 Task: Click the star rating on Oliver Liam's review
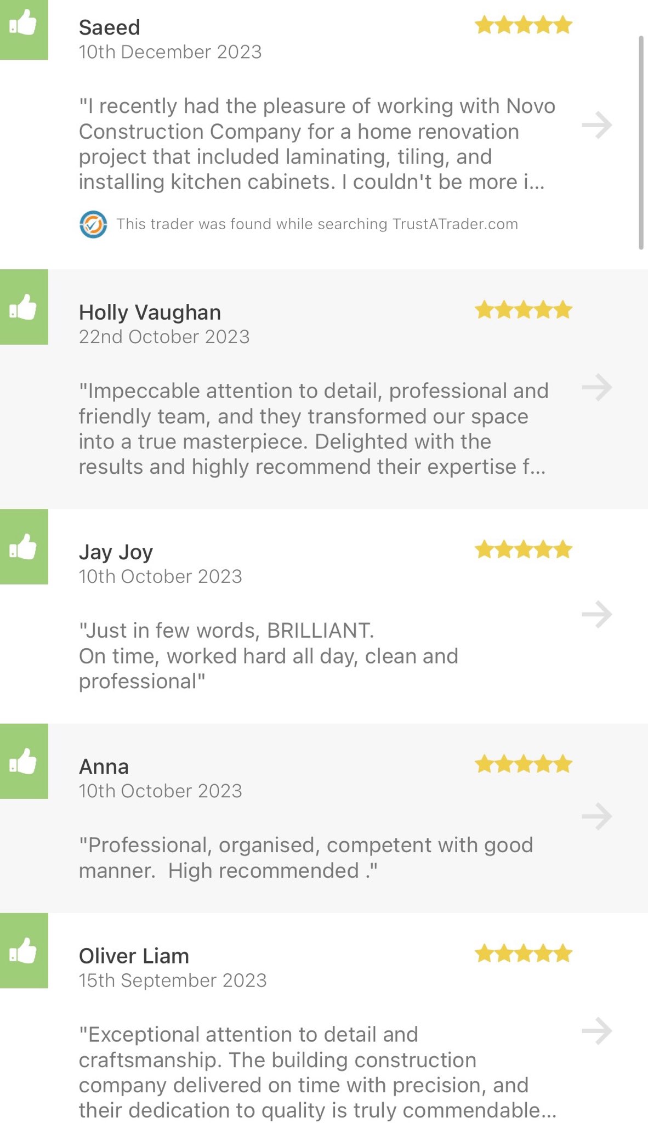(523, 954)
